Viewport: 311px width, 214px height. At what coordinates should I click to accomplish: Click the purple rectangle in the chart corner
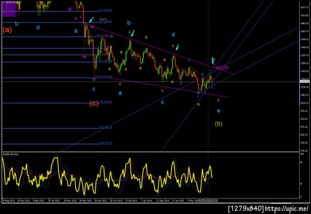[x=9, y=9]
